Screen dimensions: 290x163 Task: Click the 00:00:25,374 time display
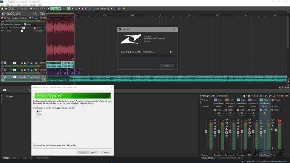pos(11,14)
